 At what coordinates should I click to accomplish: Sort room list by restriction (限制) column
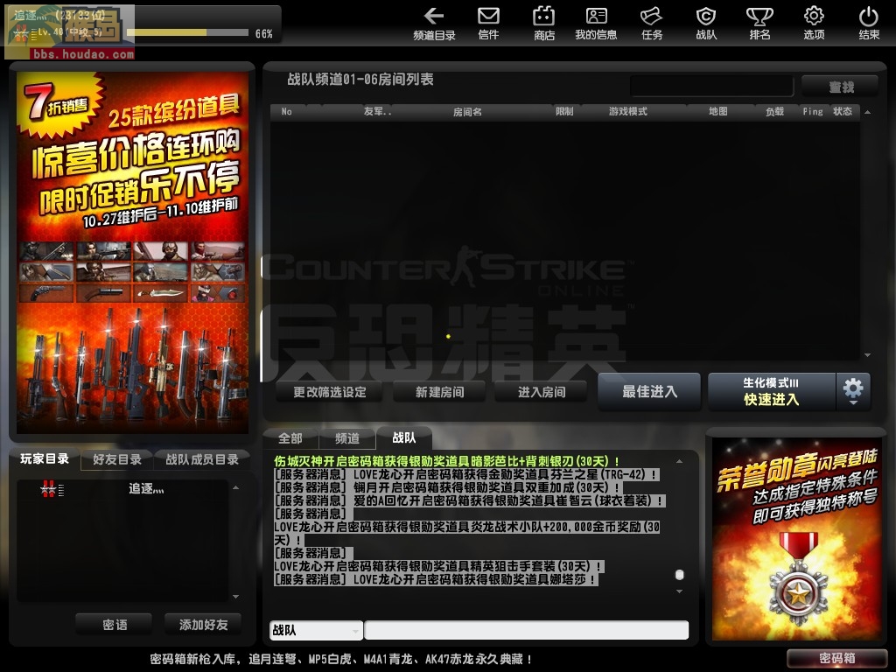(x=564, y=111)
